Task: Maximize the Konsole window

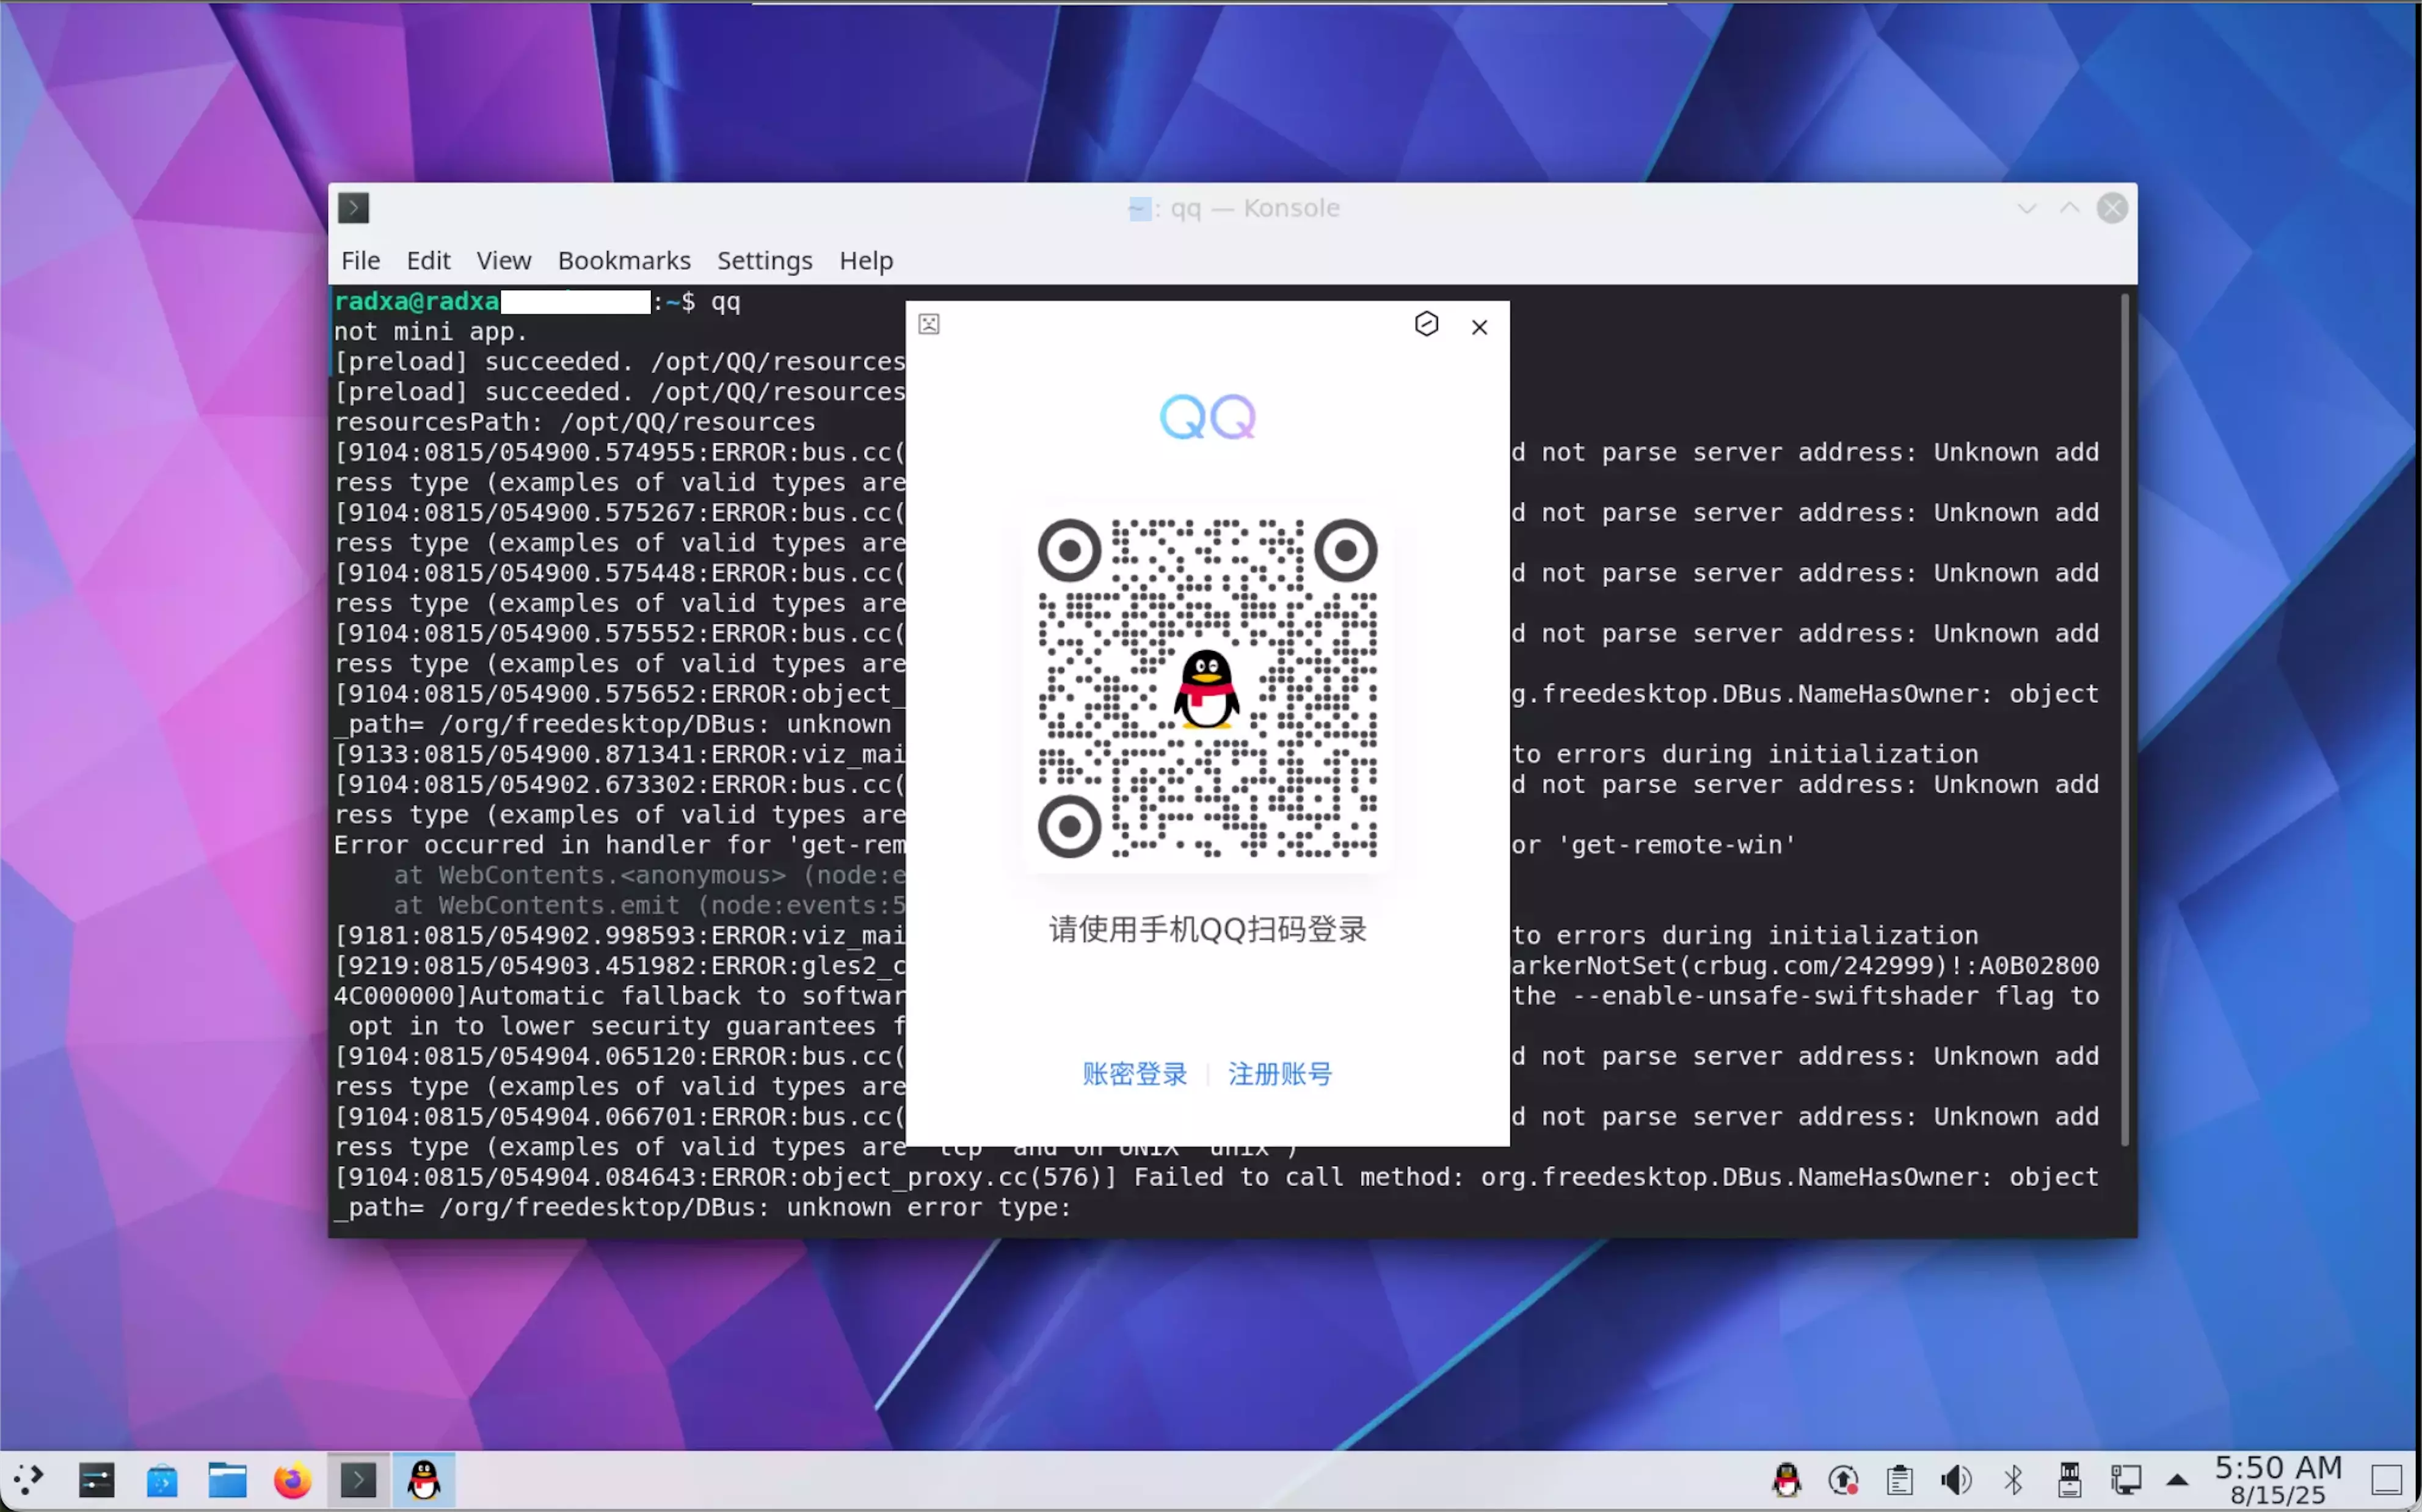Action: (x=2069, y=208)
